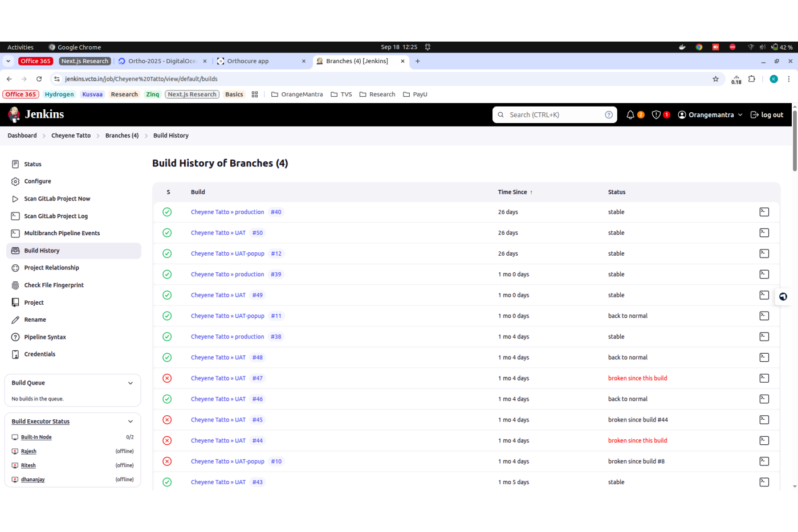Screen dimensions: 798x532
Task: Open the Cheyene Tatto » UAT-popup #12 link
Action: click(x=227, y=254)
